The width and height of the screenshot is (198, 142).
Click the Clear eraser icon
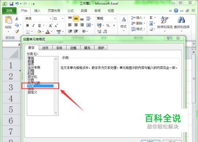coord(151,29)
